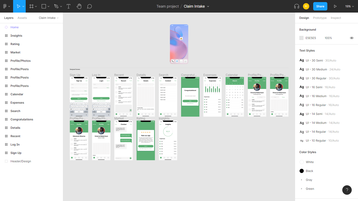Switch to the Assets tab
Screen dimensions: 358x201
22,18
